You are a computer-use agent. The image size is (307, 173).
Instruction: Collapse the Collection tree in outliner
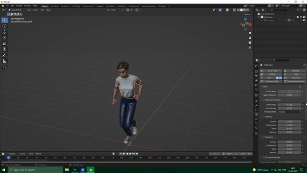(x=259, y=17)
